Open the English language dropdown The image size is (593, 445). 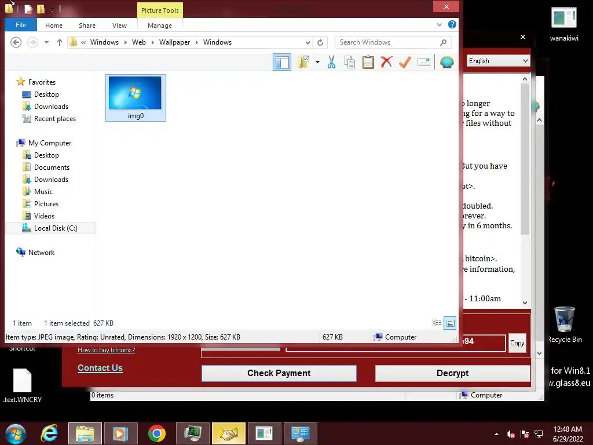(497, 61)
